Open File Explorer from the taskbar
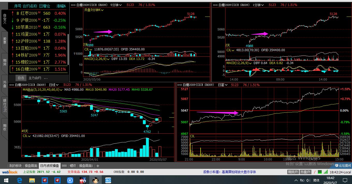Screen dimensions: 352x184 pos(32,180)
